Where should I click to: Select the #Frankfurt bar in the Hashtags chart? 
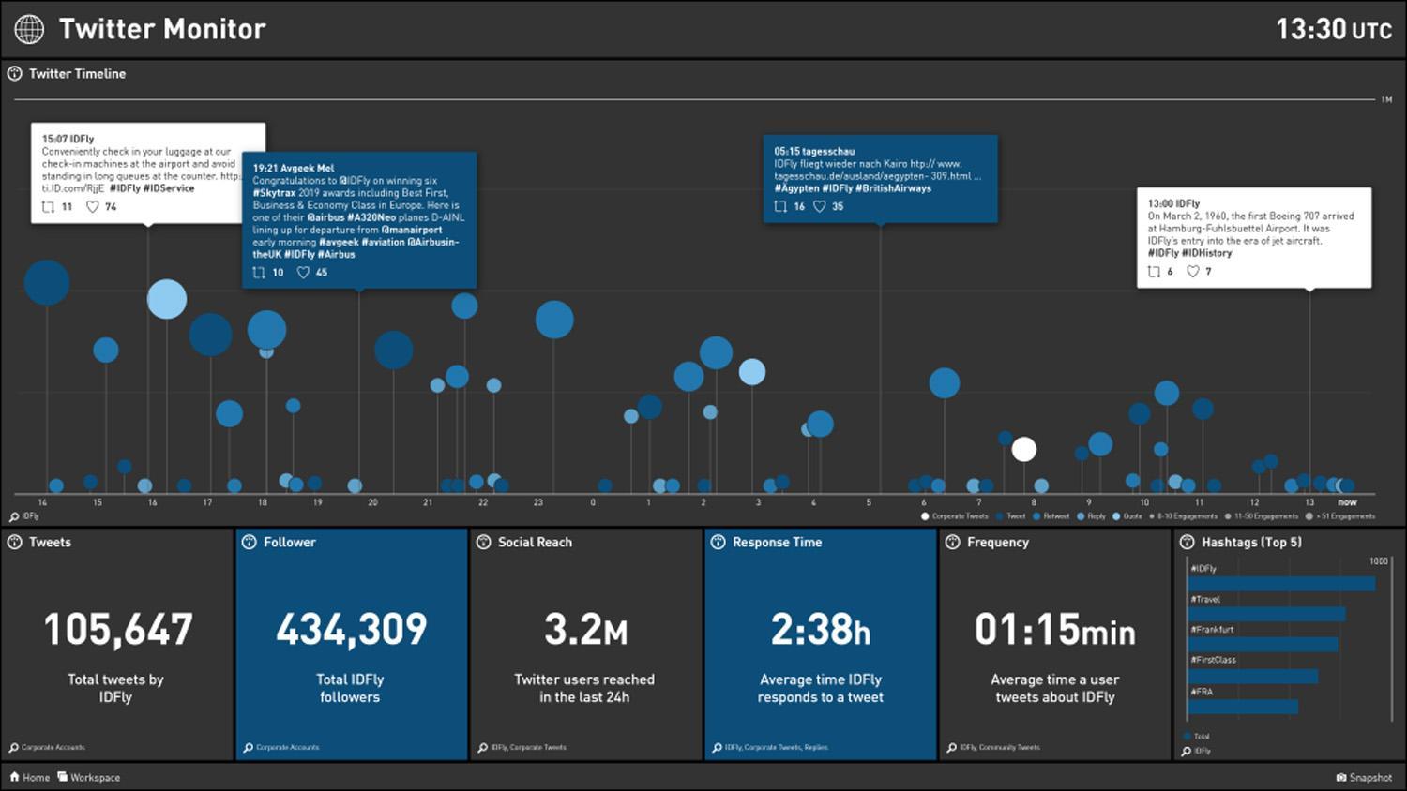point(1262,644)
